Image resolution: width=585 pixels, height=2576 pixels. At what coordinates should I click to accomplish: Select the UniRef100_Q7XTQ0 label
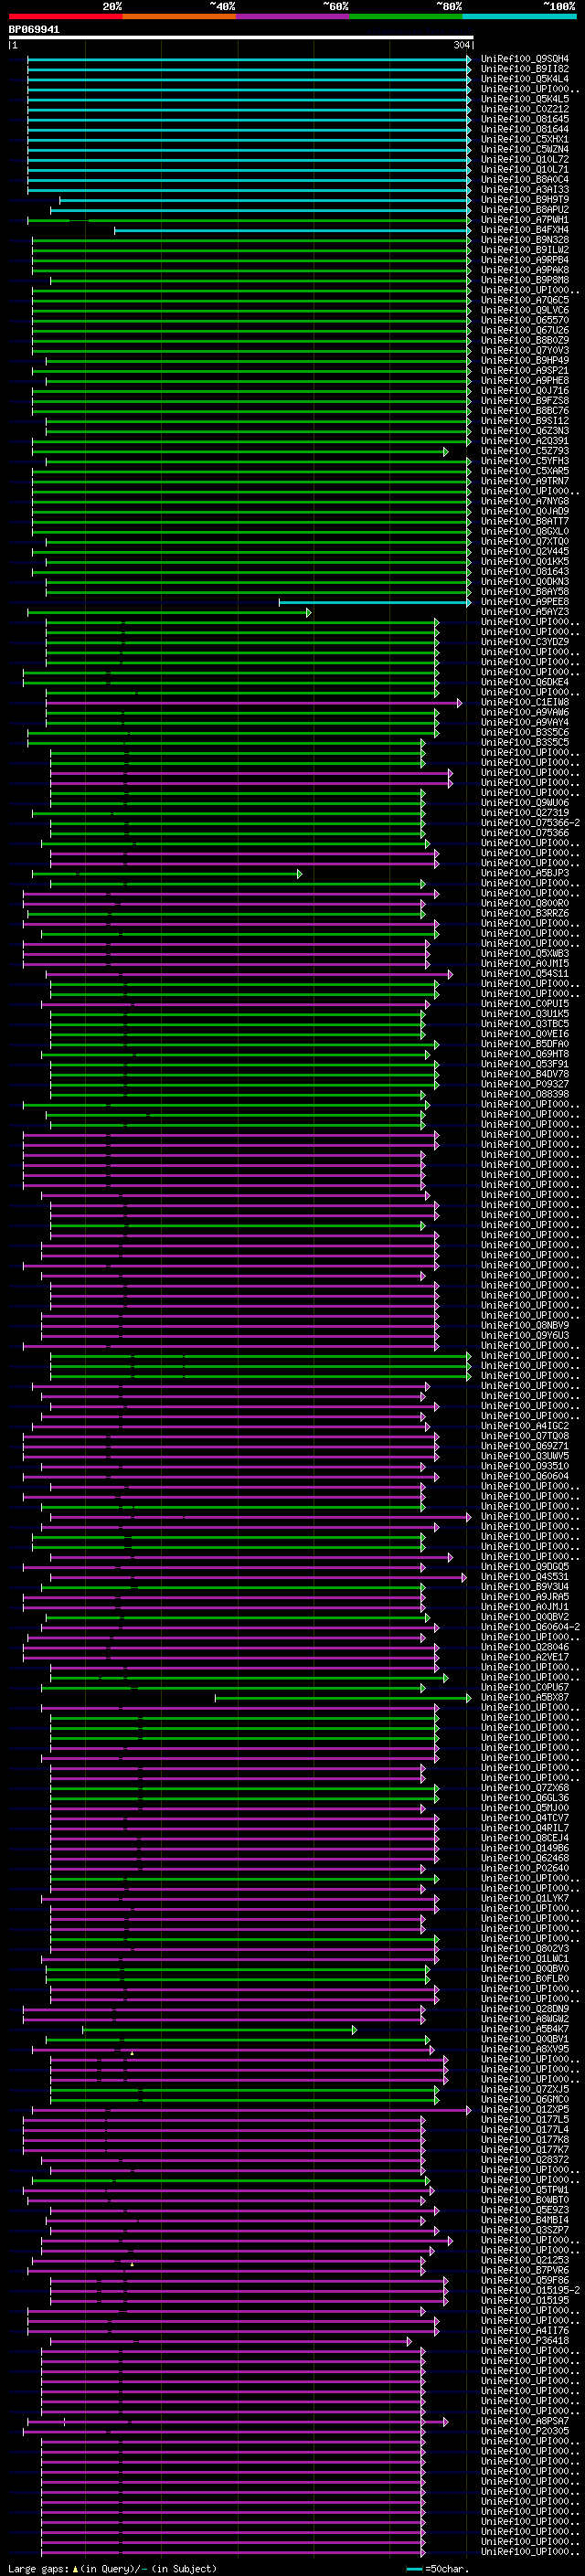pyautogui.click(x=525, y=541)
